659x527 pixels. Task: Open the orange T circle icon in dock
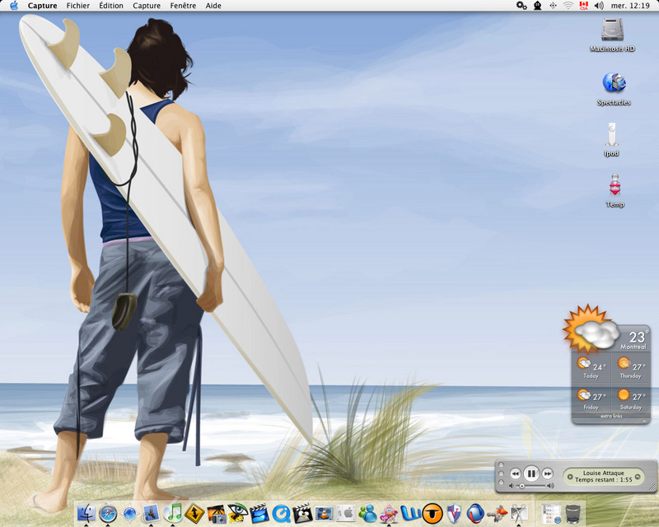pyautogui.click(x=432, y=513)
